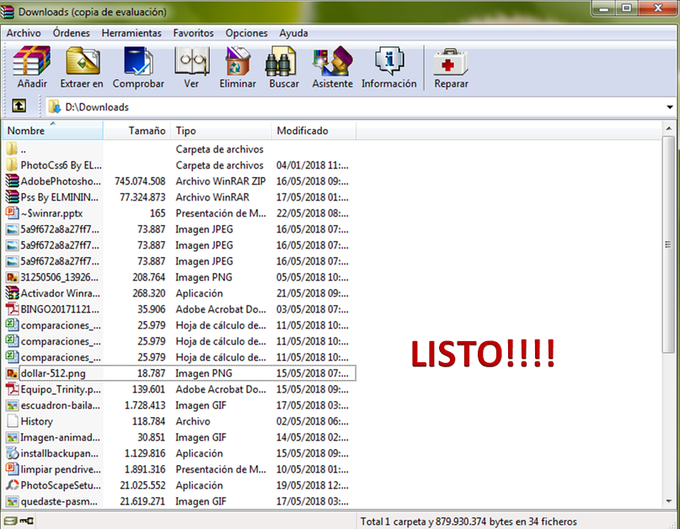Click the 35.906 size value
Viewport: 680px width, 529px height.
[152, 309]
